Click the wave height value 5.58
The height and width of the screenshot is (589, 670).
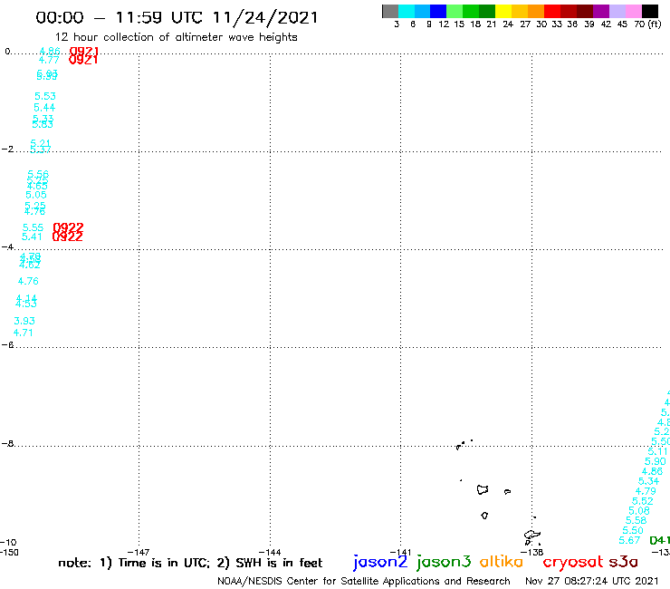click(636, 520)
